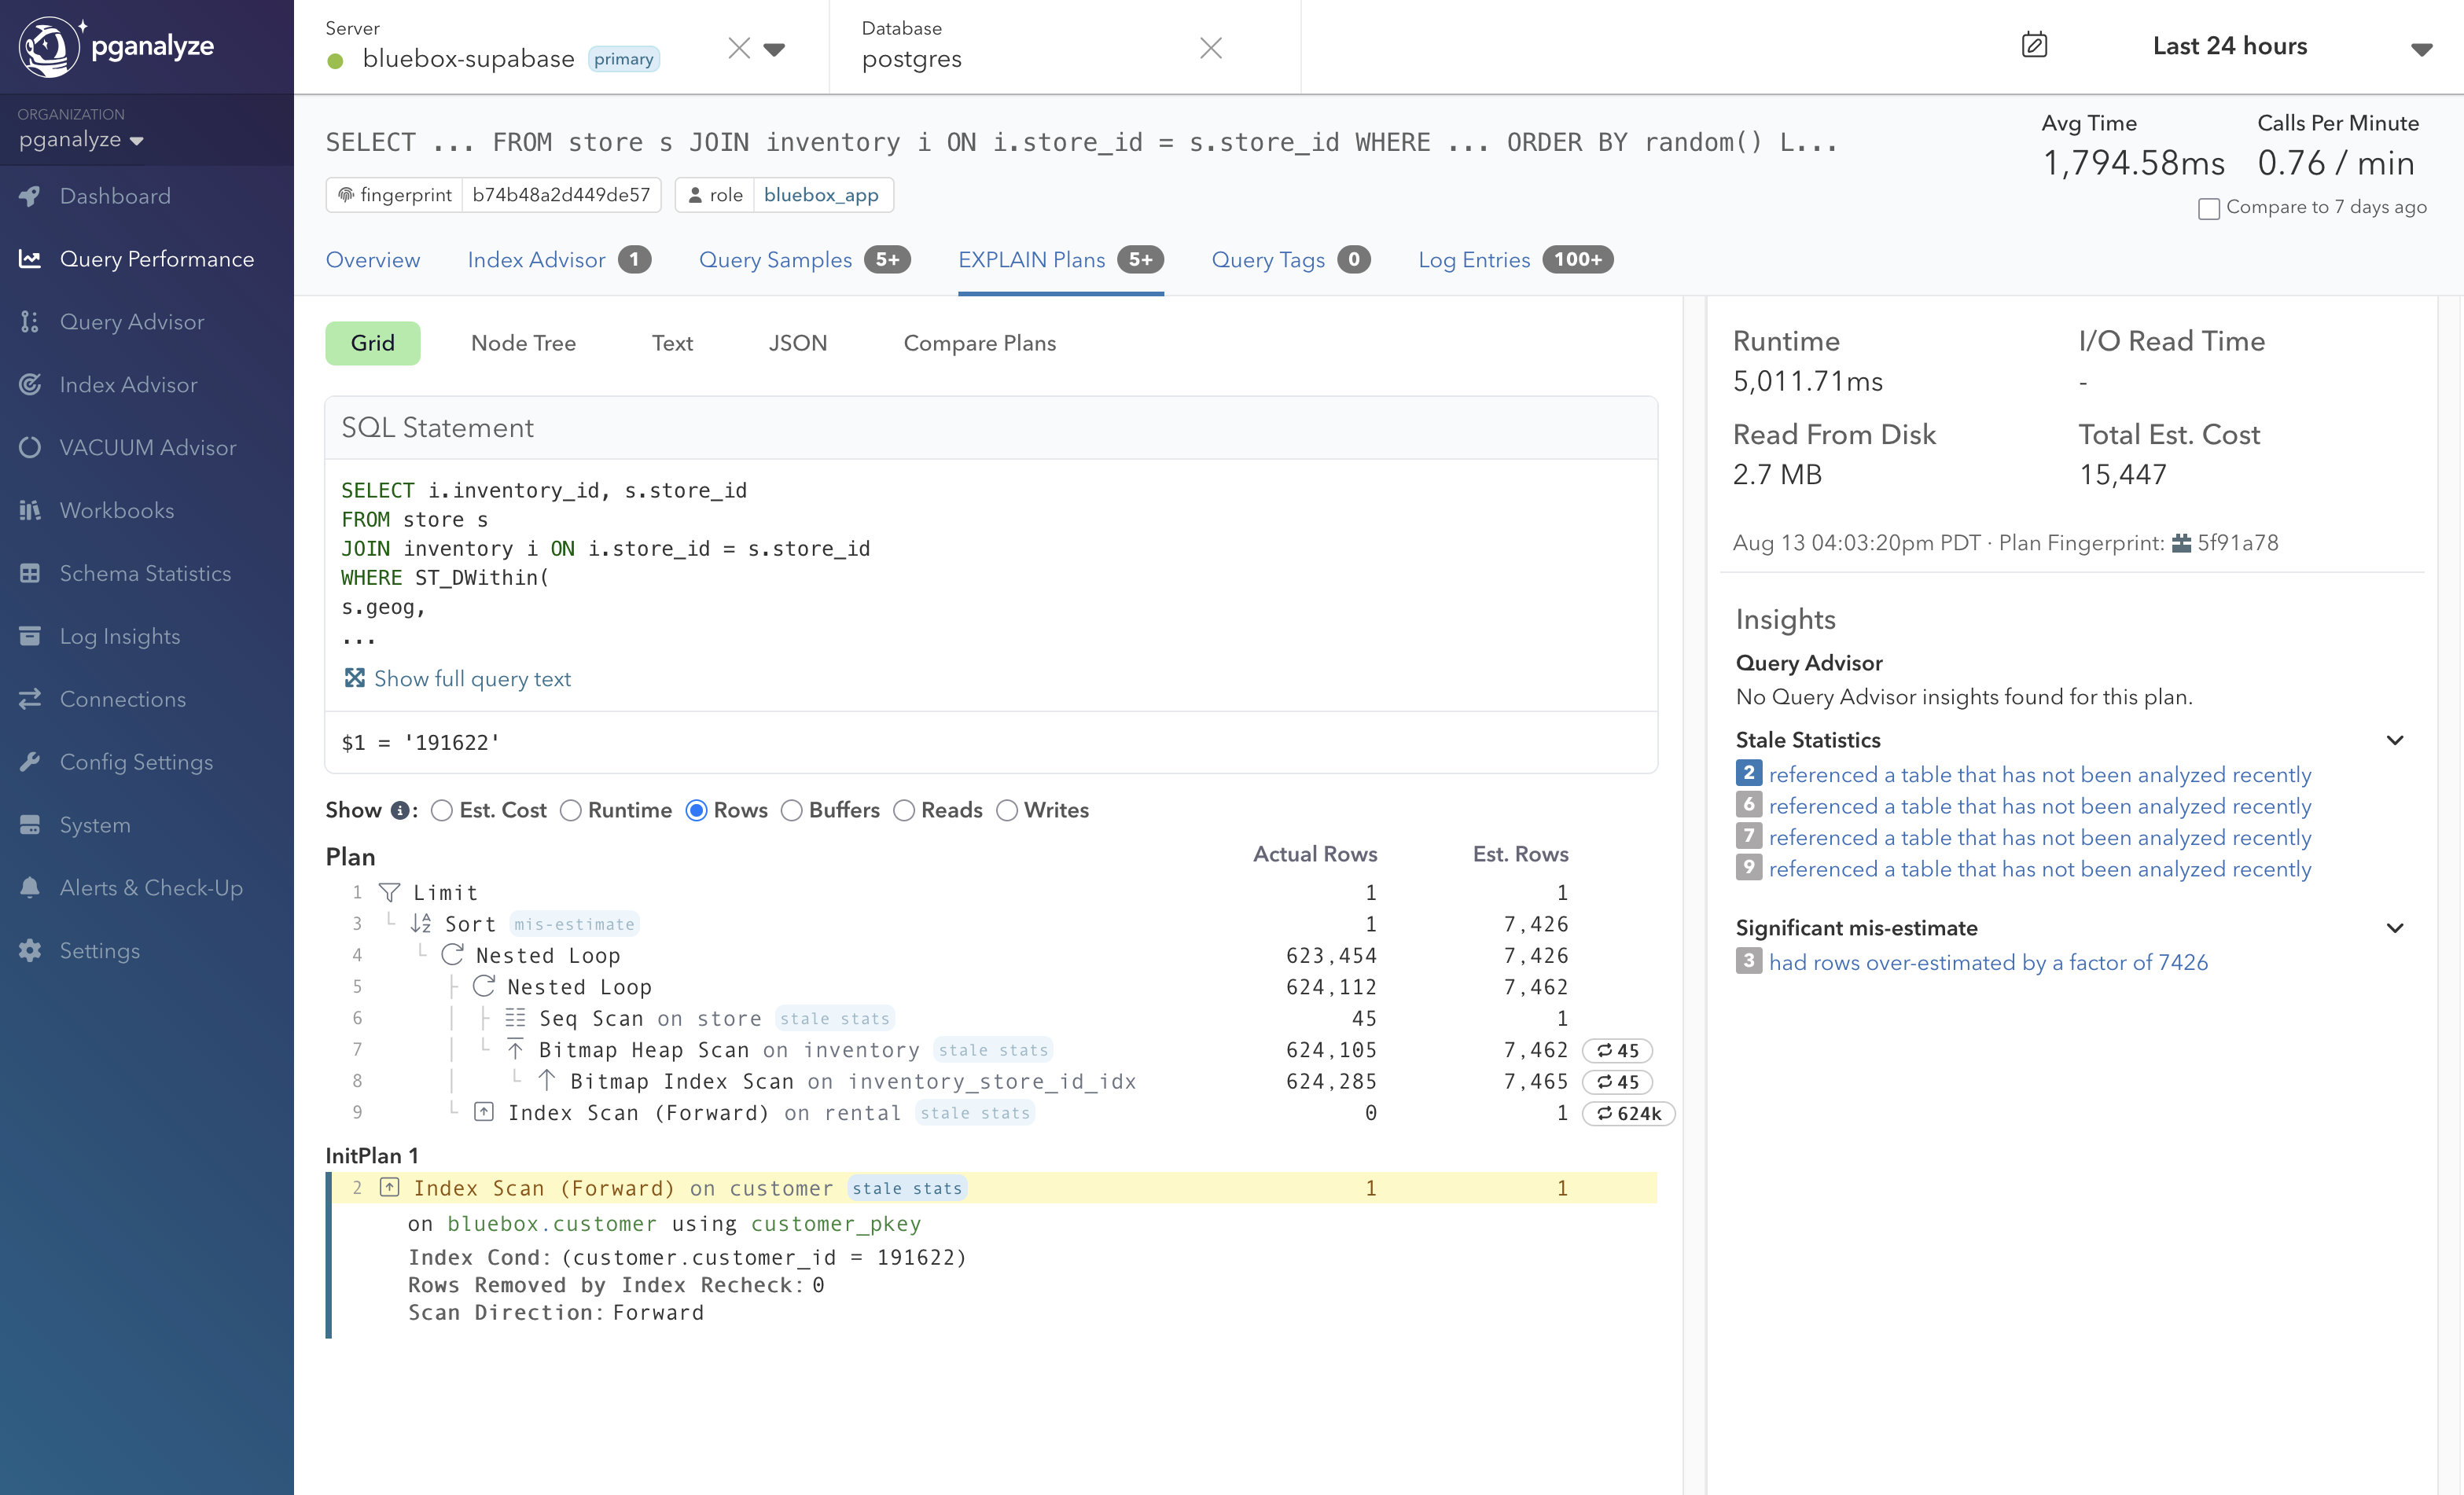The image size is (2464, 1495).
Task: Open Dashboard rocket icon in sidebar
Action: coord(30,196)
